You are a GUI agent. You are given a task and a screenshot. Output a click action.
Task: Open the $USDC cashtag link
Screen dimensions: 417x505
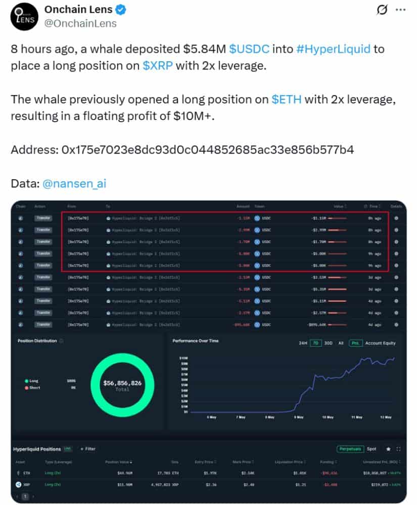249,49
